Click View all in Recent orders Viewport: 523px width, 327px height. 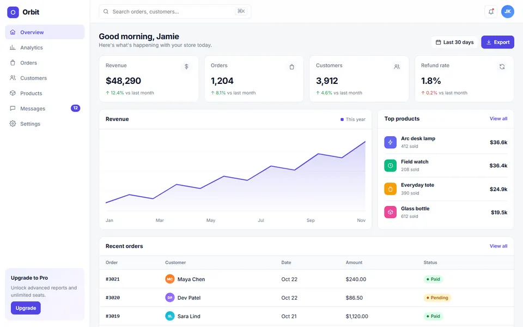coord(498,246)
